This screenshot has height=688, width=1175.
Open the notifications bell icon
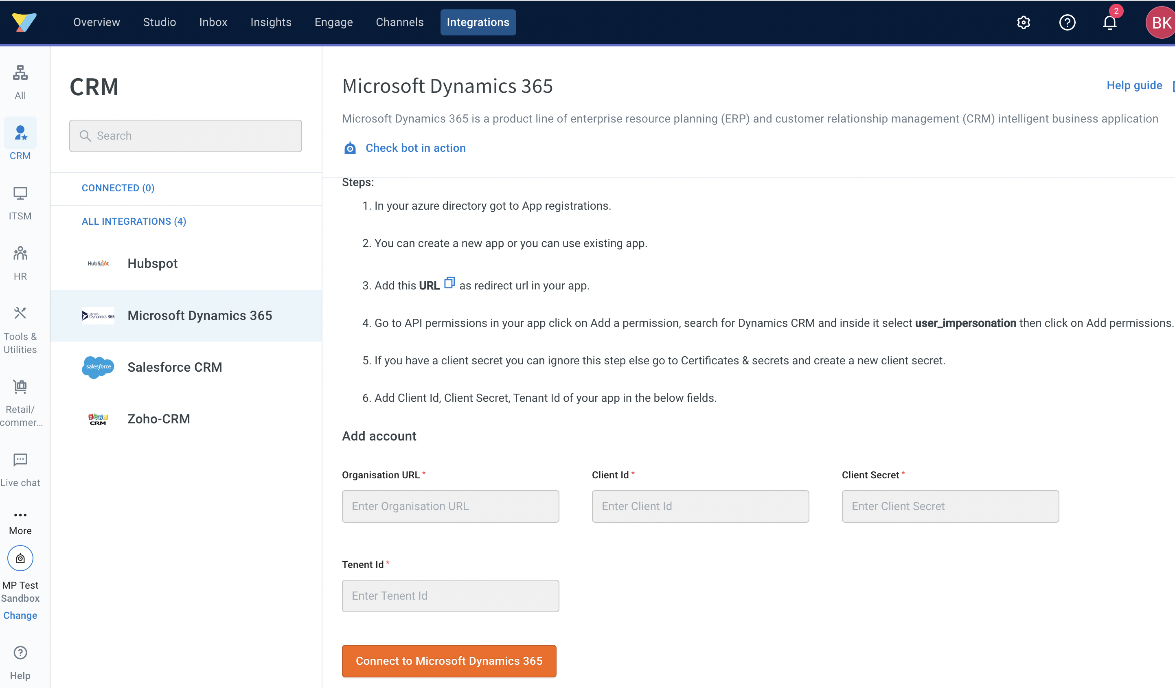click(1109, 22)
